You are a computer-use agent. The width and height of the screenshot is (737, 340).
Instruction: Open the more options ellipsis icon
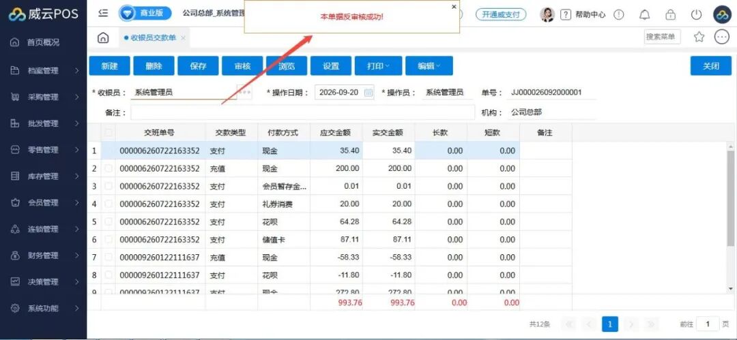pyautogui.click(x=721, y=37)
